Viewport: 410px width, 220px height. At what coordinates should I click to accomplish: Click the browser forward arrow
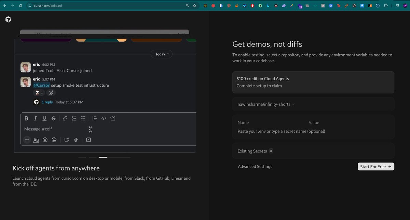point(13,5)
